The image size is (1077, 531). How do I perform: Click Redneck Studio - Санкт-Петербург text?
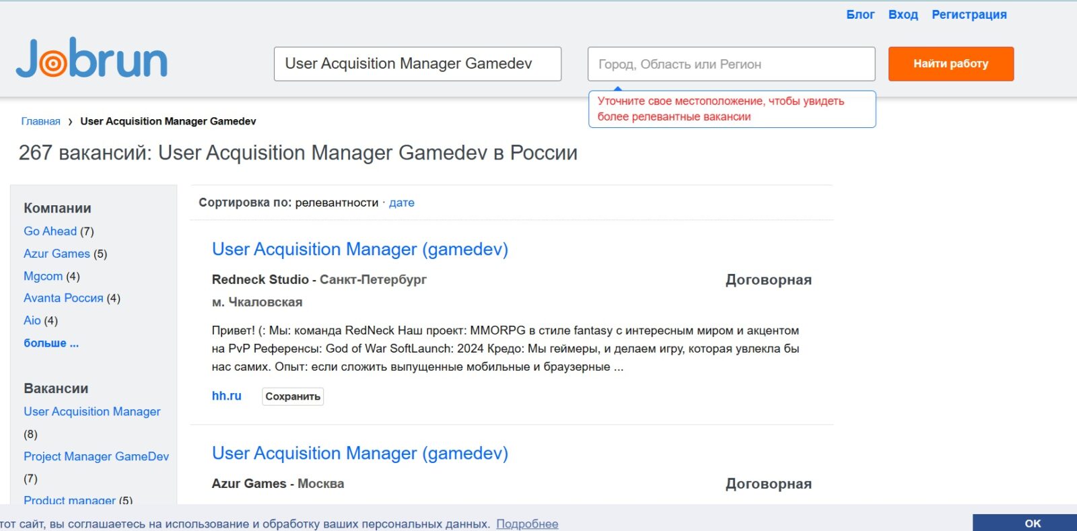point(319,279)
